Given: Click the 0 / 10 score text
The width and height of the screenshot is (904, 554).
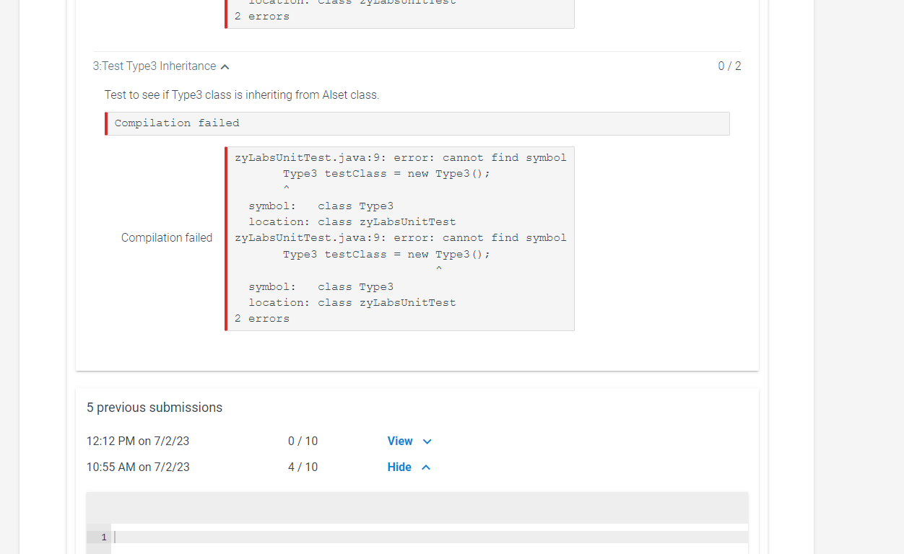Looking at the screenshot, I should [x=303, y=441].
